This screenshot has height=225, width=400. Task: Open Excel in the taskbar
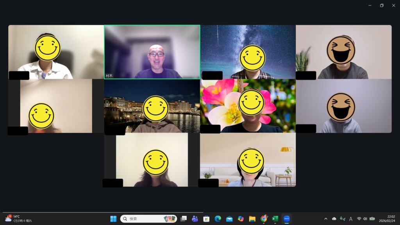[275, 219]
